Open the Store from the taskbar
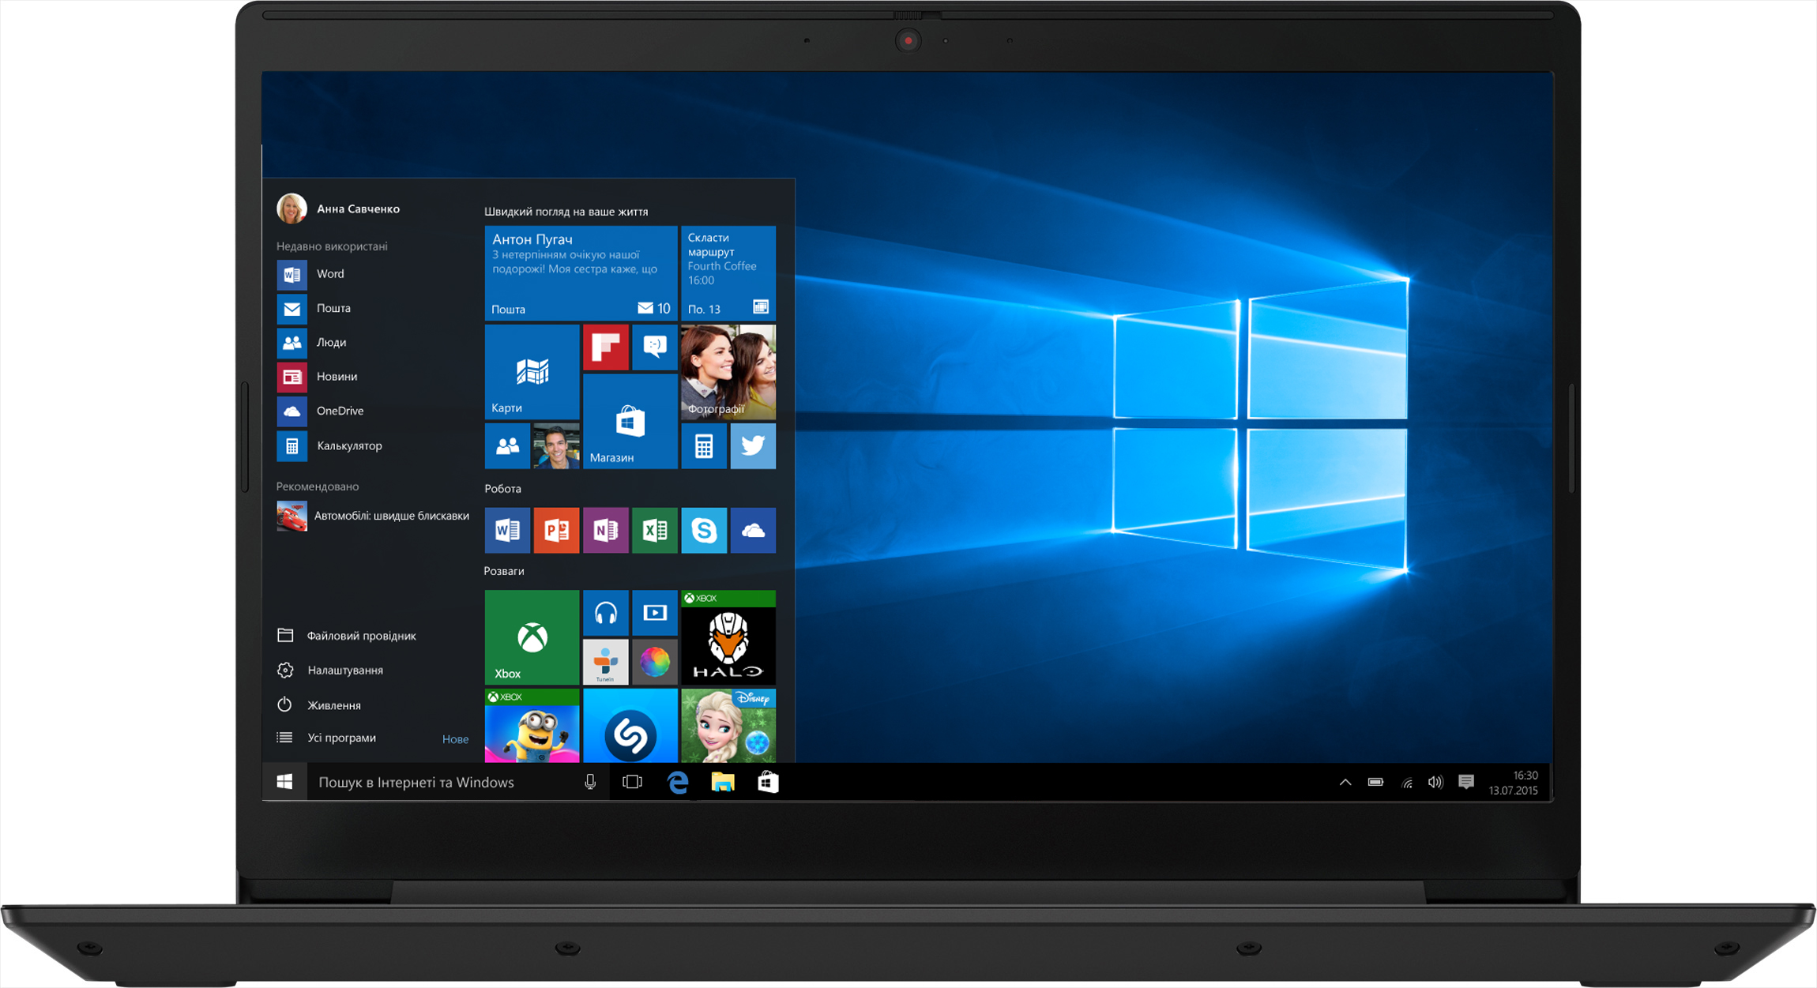 click(x=768, y=782)
